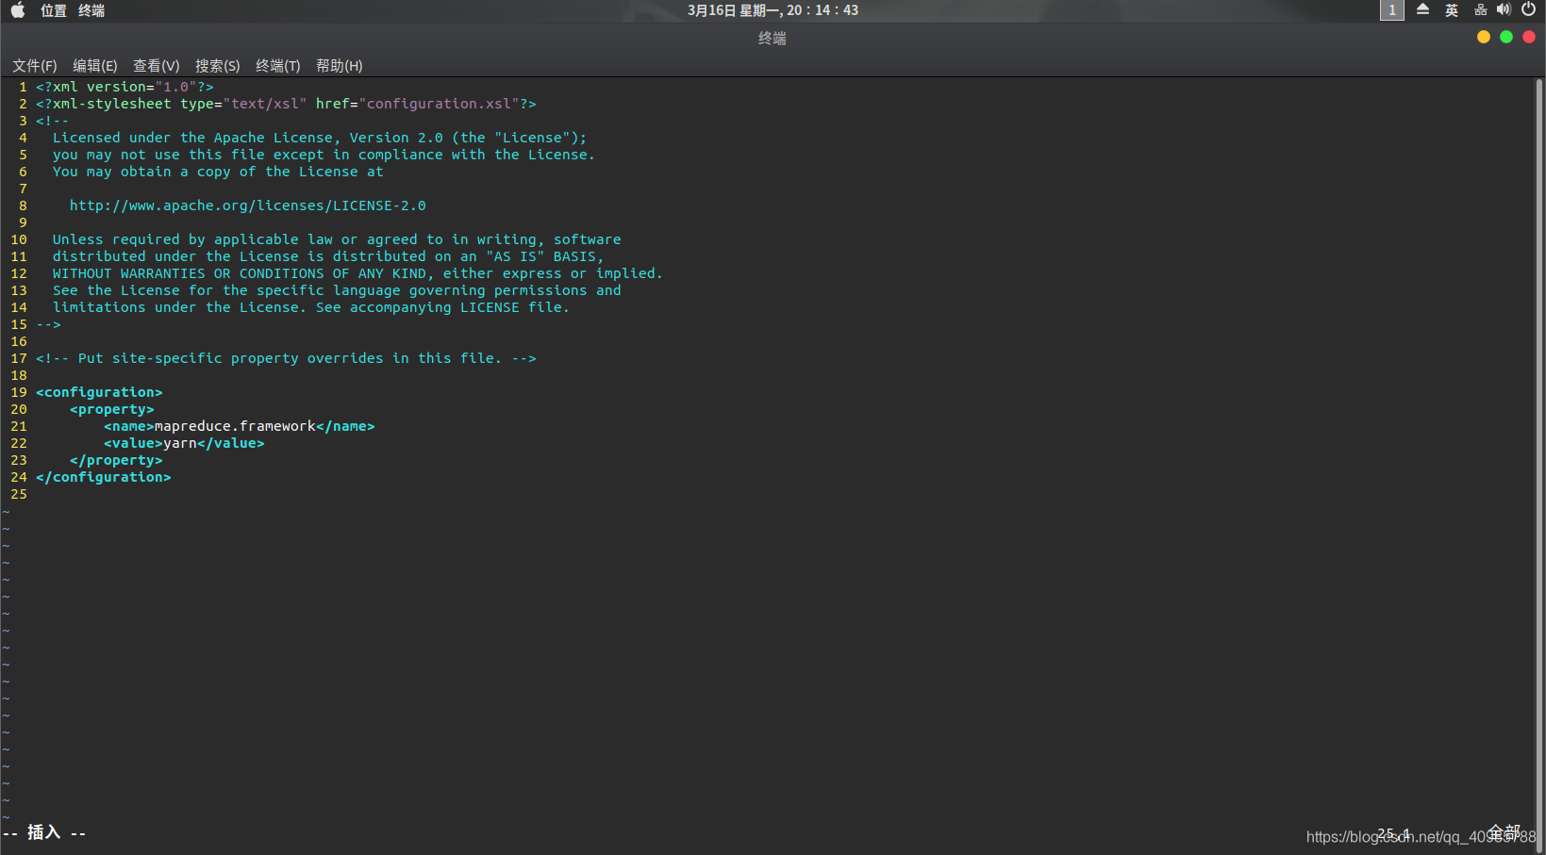
Task: Click the date and time clock
Action: point(773,10)
